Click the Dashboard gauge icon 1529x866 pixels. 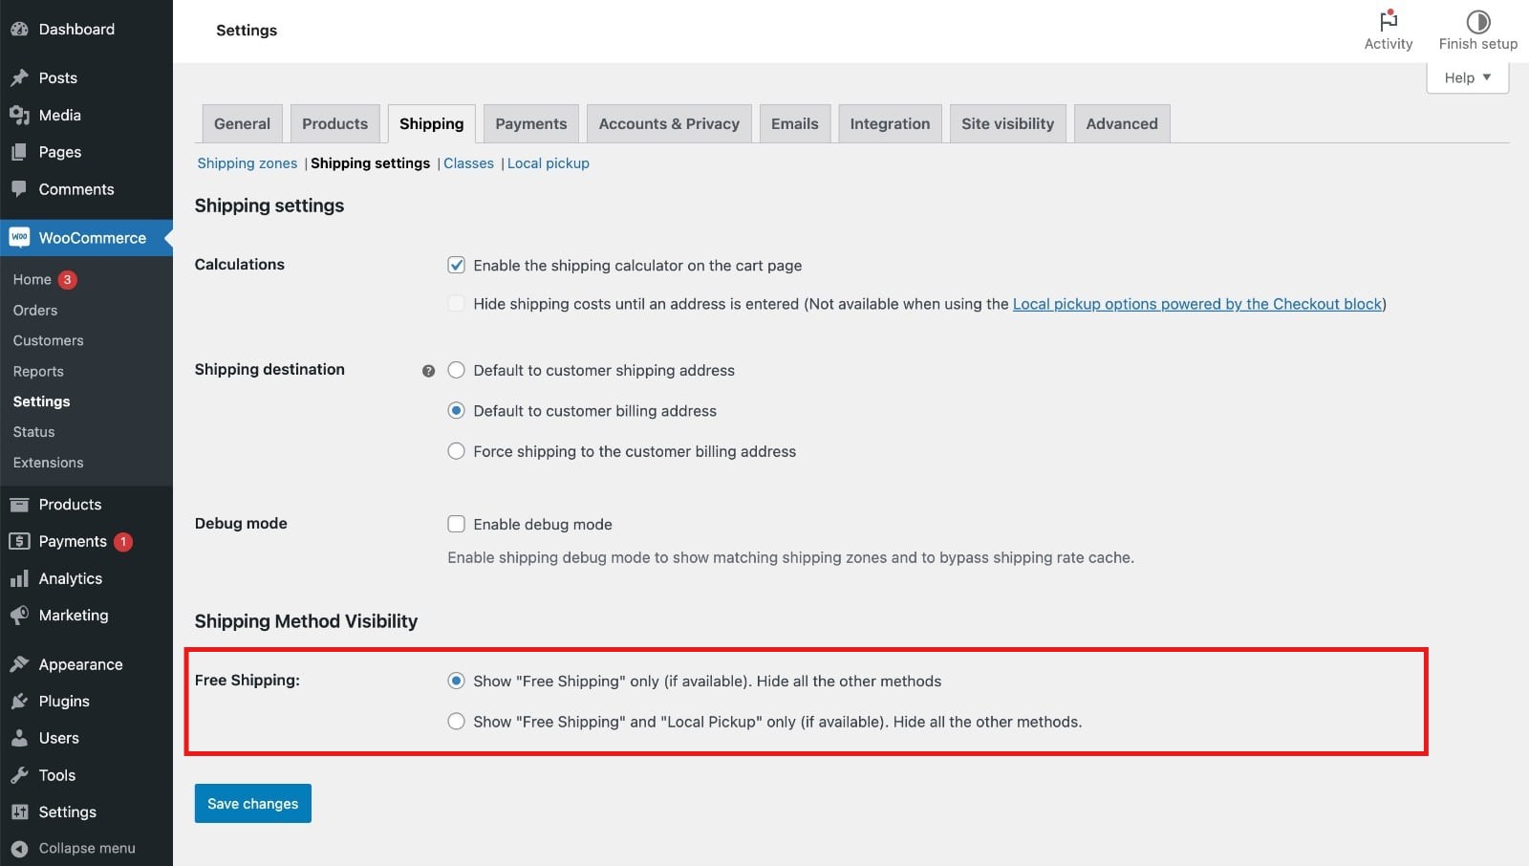coord(19,30)
